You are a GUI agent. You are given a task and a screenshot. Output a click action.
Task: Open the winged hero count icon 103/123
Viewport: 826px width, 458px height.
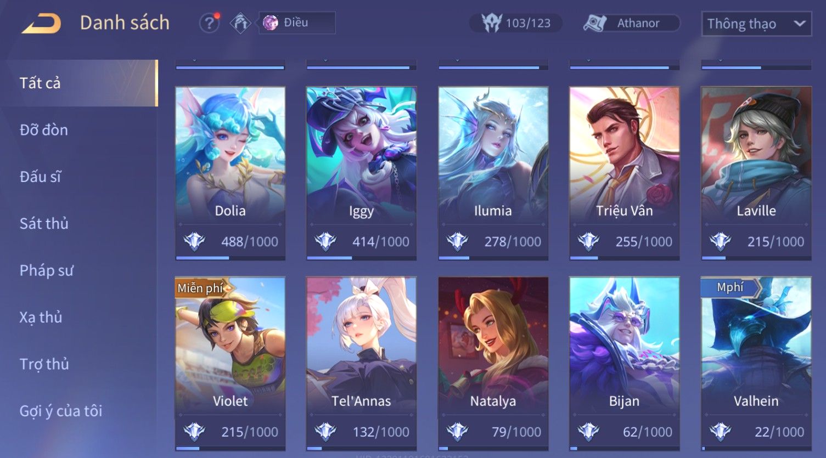491,23
